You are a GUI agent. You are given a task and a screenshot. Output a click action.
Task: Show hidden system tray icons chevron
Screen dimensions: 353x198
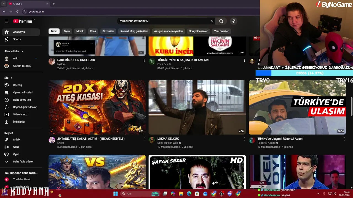pyautogui.click(x=318, y=194)
